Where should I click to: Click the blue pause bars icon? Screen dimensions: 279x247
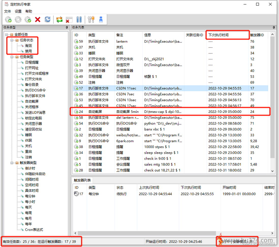(79, 19)
